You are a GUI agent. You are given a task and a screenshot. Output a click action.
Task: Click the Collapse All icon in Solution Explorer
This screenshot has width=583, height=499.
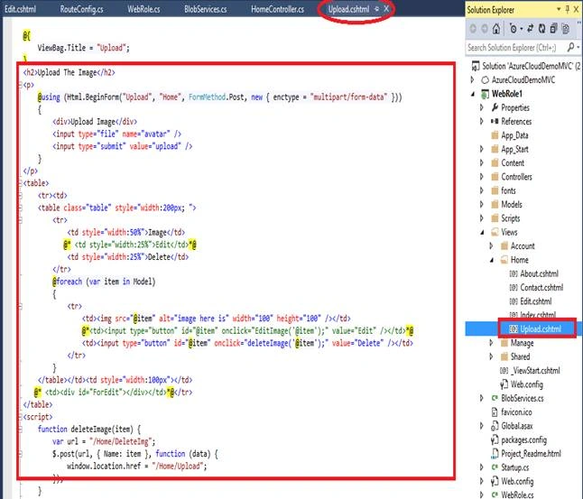(x=554, y=29)
